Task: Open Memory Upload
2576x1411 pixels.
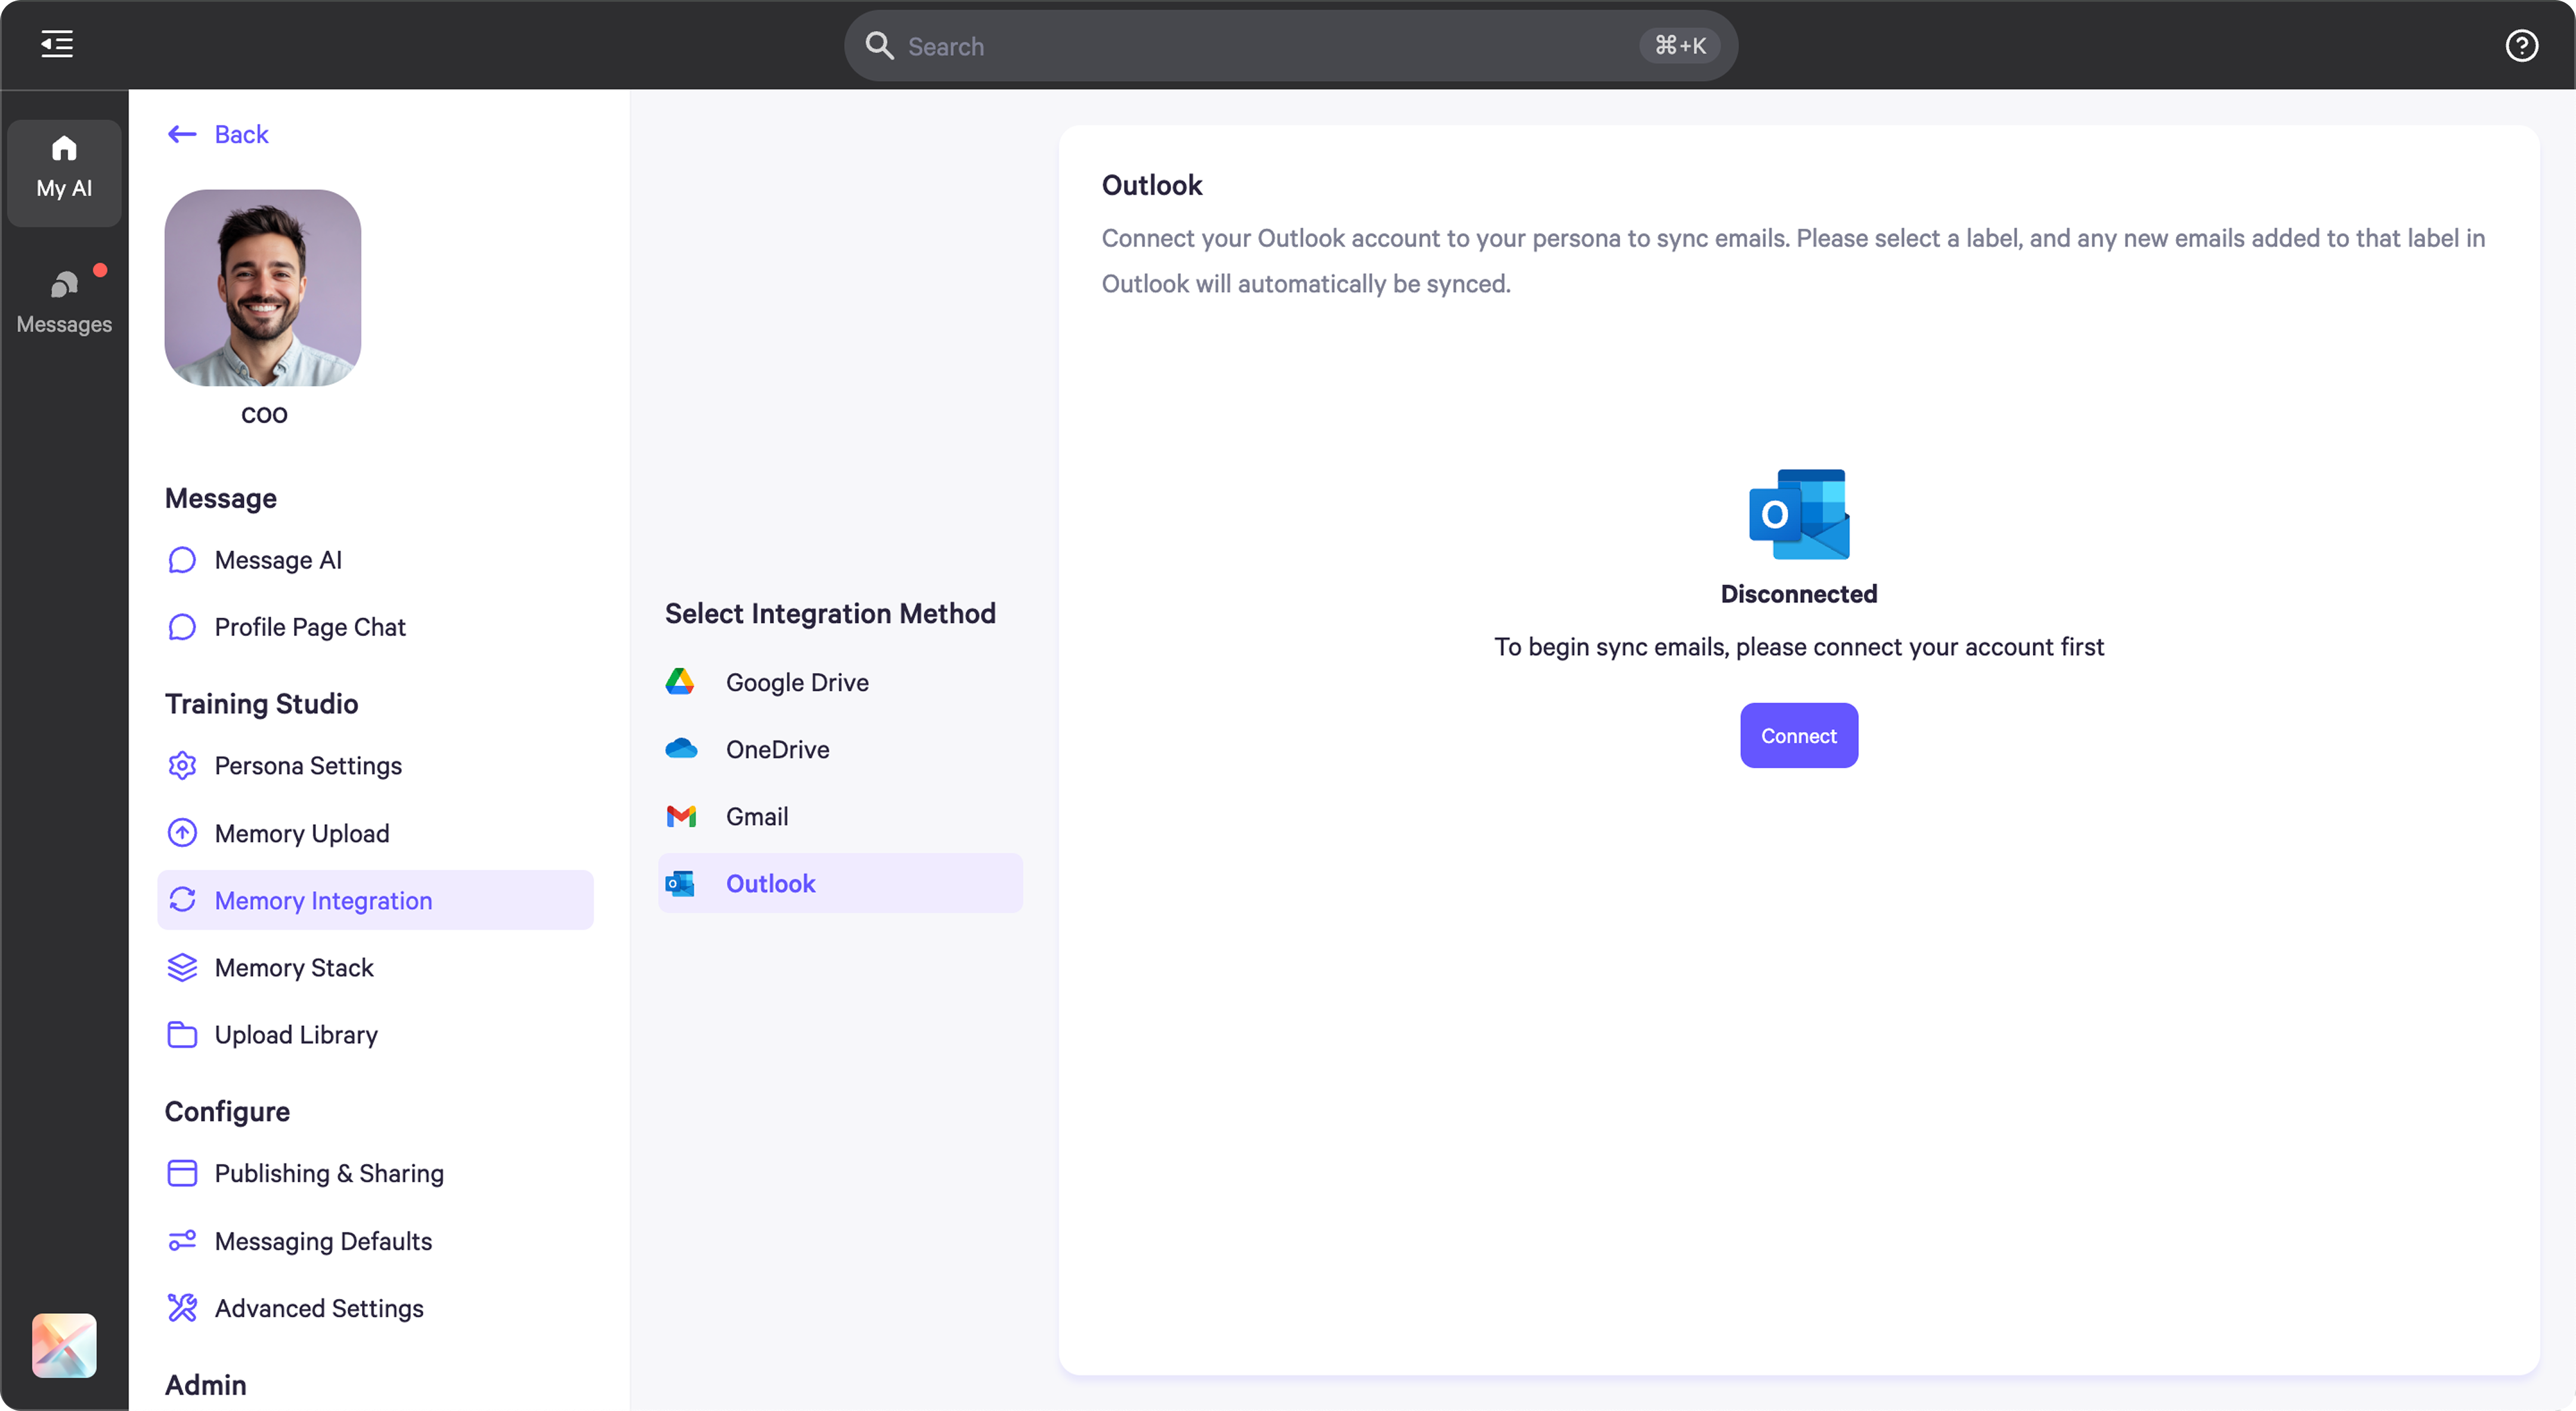Action: point(302,832)
